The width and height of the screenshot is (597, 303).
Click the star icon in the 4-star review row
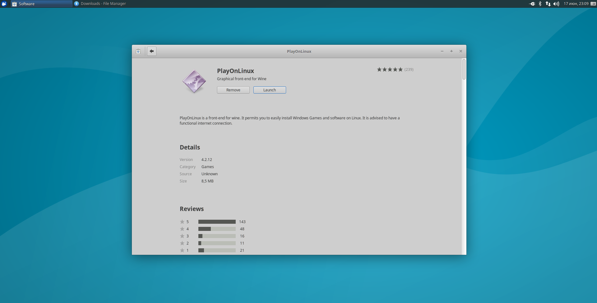pyautogui.click(x=182, y=229)
